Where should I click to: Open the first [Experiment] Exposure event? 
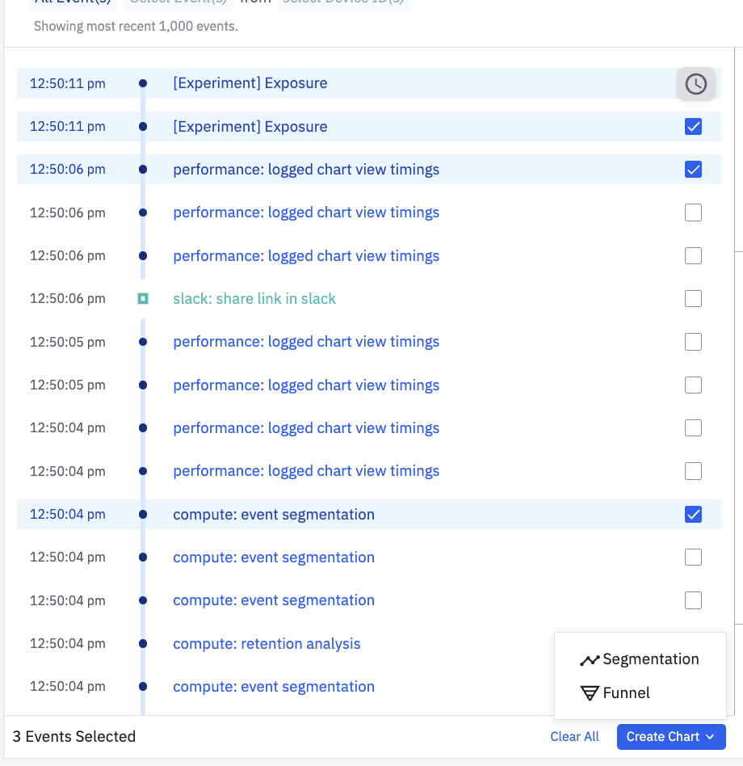tap(250, 83)
